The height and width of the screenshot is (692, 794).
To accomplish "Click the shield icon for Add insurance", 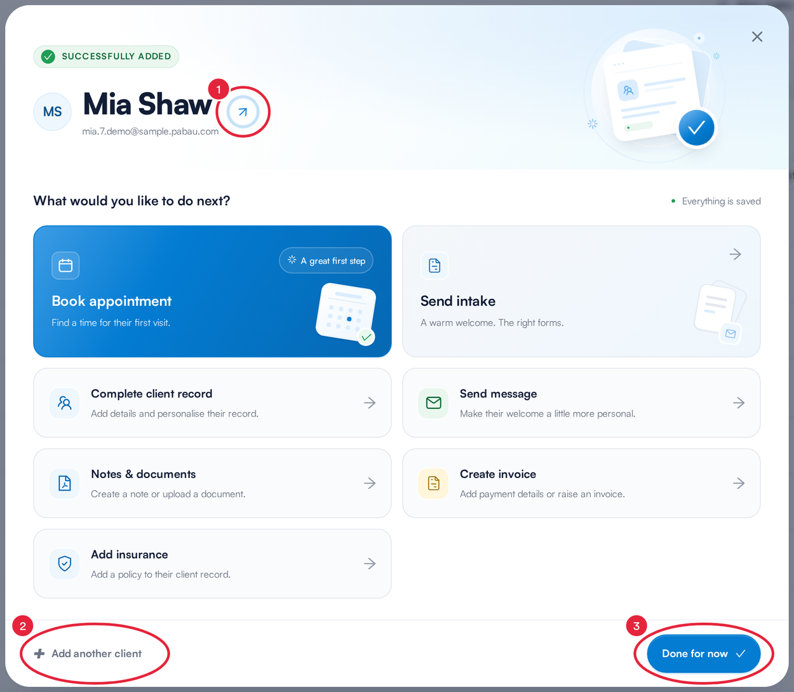I will click(x=65, y=564).
